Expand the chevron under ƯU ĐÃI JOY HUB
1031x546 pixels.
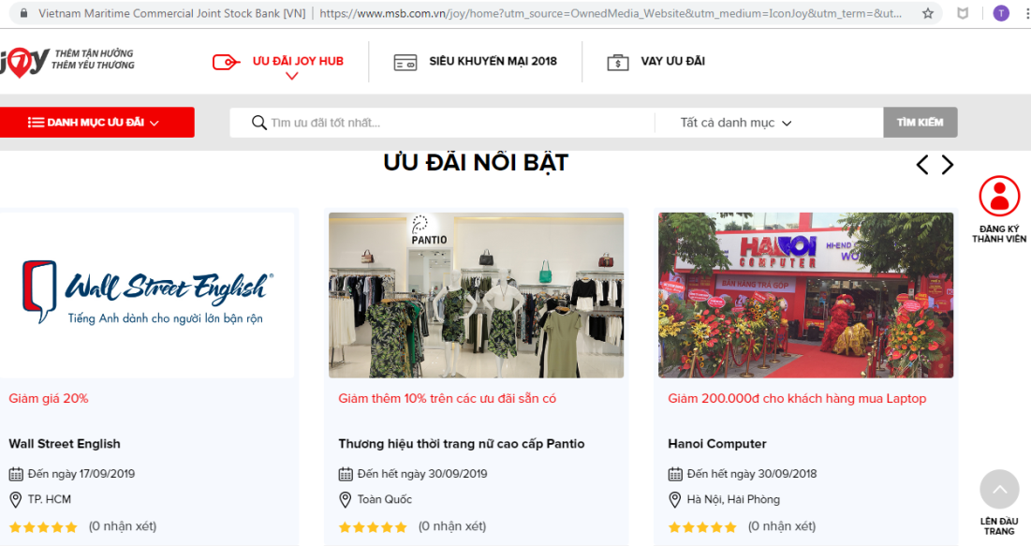pos(292,76)
